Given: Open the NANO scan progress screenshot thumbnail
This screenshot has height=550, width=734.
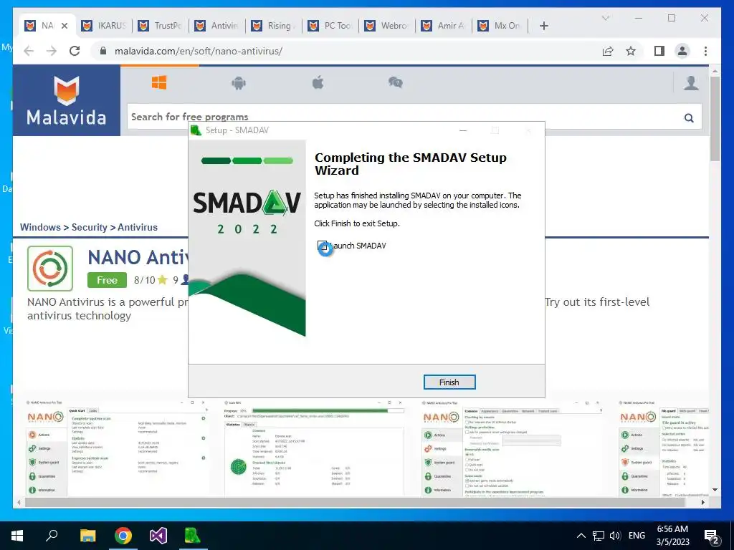Looking at the screenshot, I should click(x=314, y=448).
